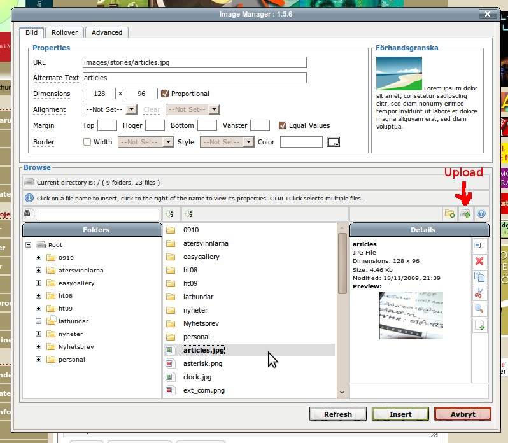The width and height of the screenshot is (508, 443).
Task: Click the Top margin field
Action: (107, 125)
